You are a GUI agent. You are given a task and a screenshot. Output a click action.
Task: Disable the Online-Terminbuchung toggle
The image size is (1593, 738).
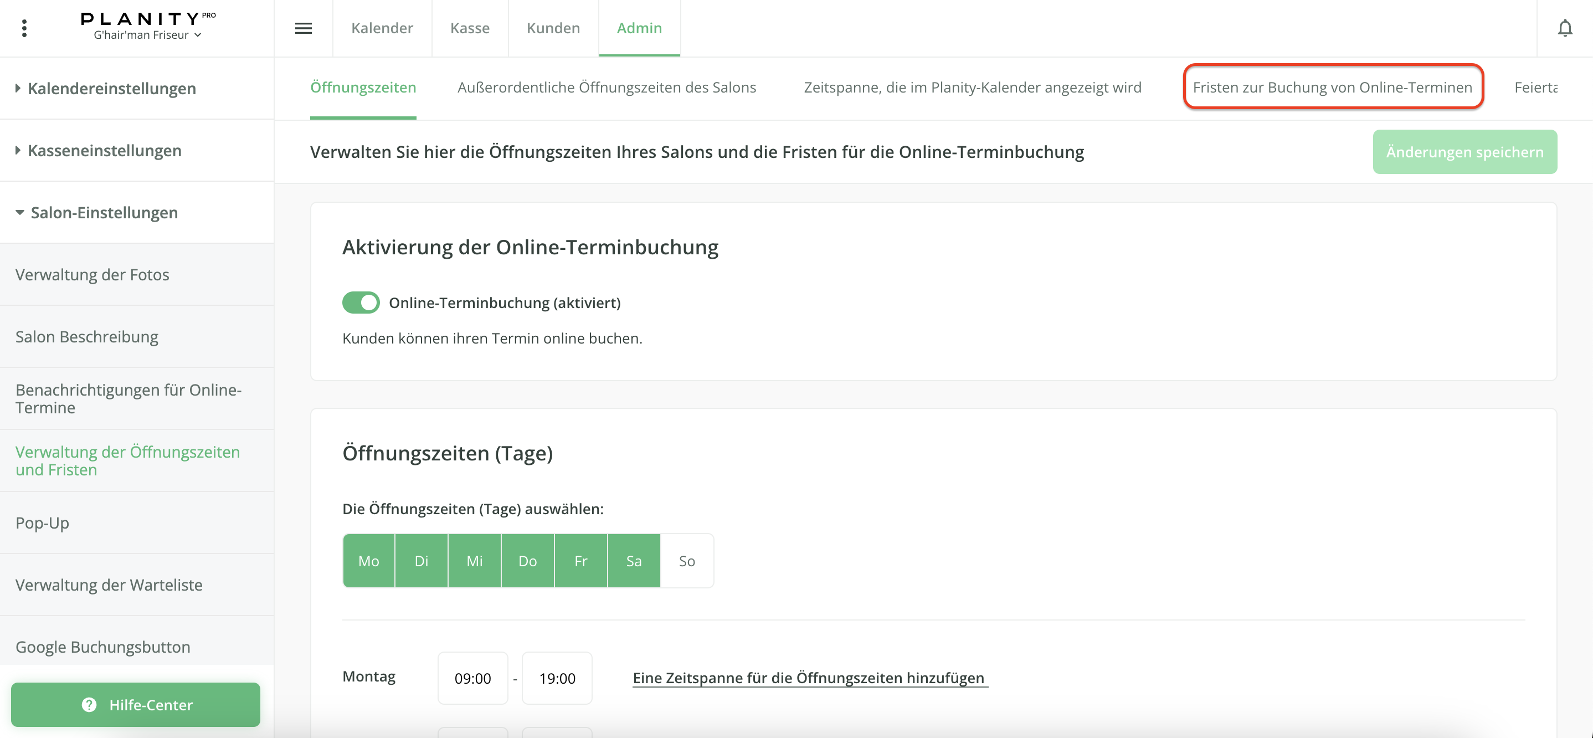click(x=361, y=303)
